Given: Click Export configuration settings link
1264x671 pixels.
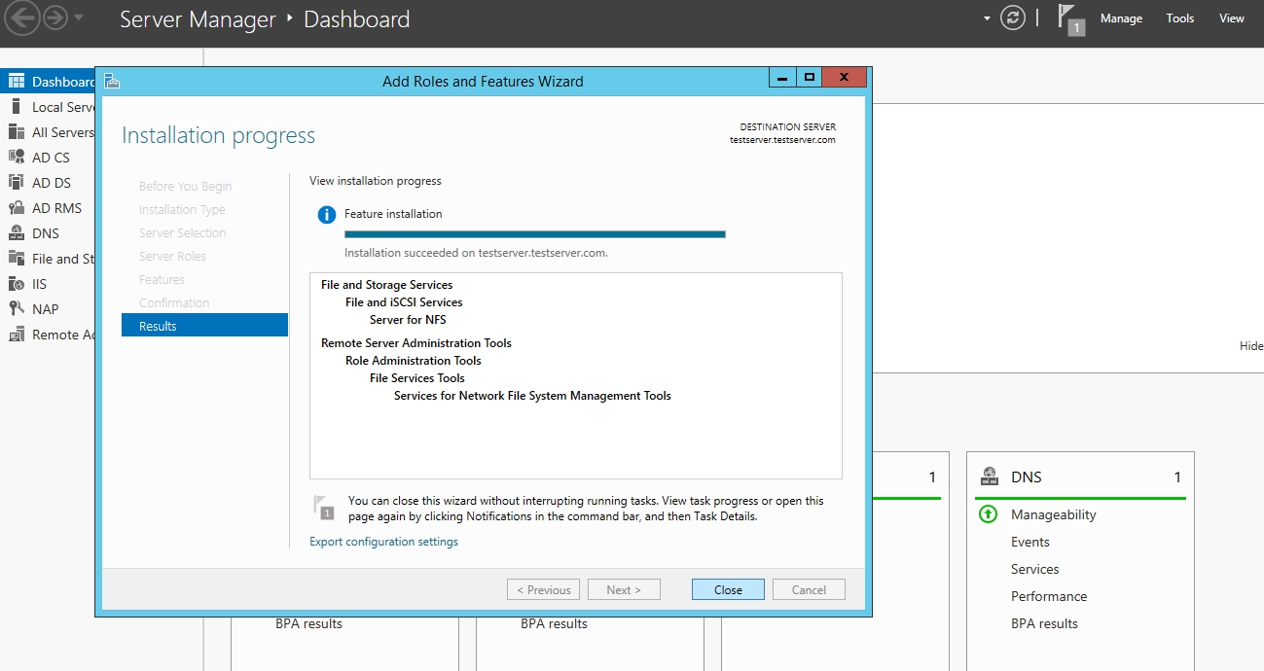Looking at the screenshot, I should click(x=383, y=542).
